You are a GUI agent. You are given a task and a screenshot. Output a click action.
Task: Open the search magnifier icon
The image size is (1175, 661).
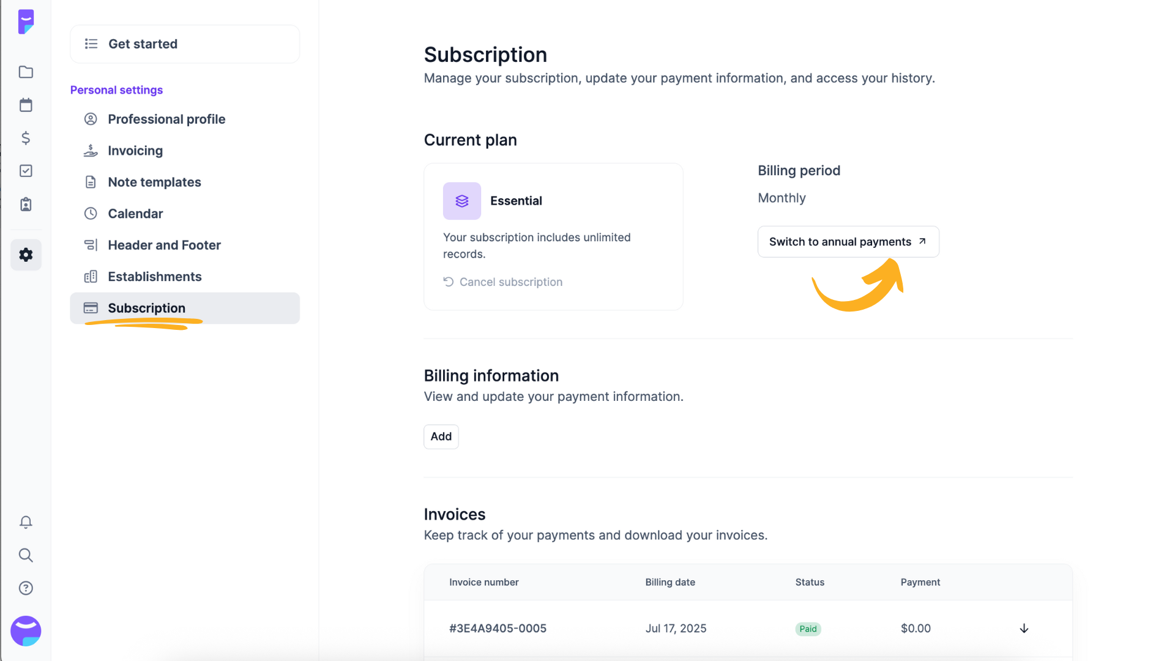[26, 555]
